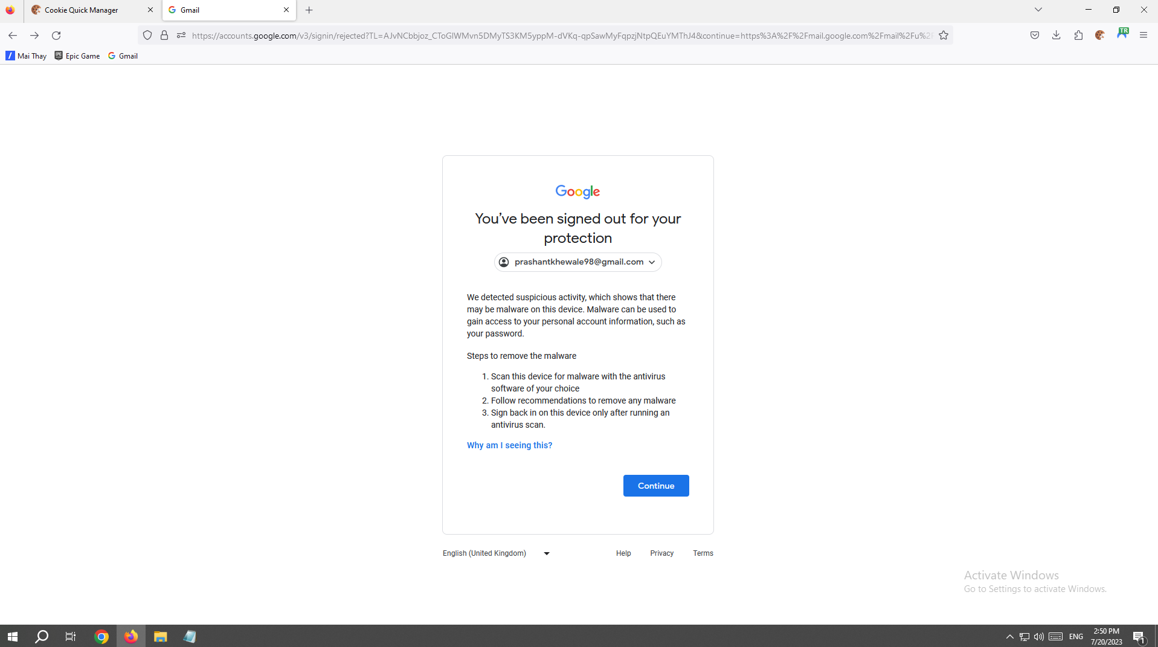Bookmark this page with the star icon
This screenshot has height=647, width=1158.
[944, 36]
